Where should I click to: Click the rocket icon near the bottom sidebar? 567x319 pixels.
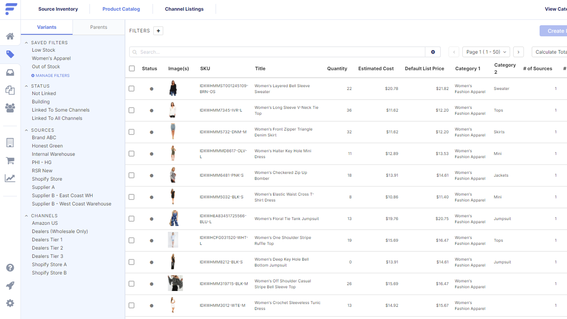click(10, 285)
